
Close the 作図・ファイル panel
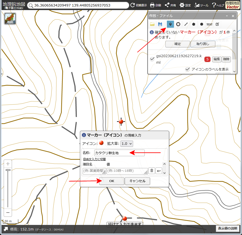pyautogui.click(x=233, y=16)
